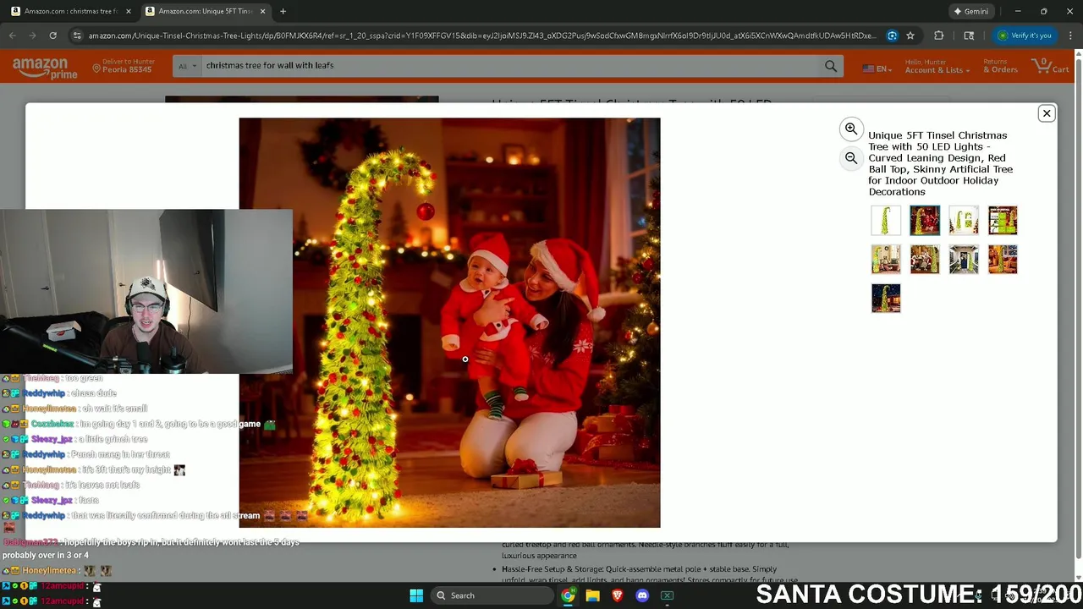Open Returns & Orders

tap(1000, 66)
